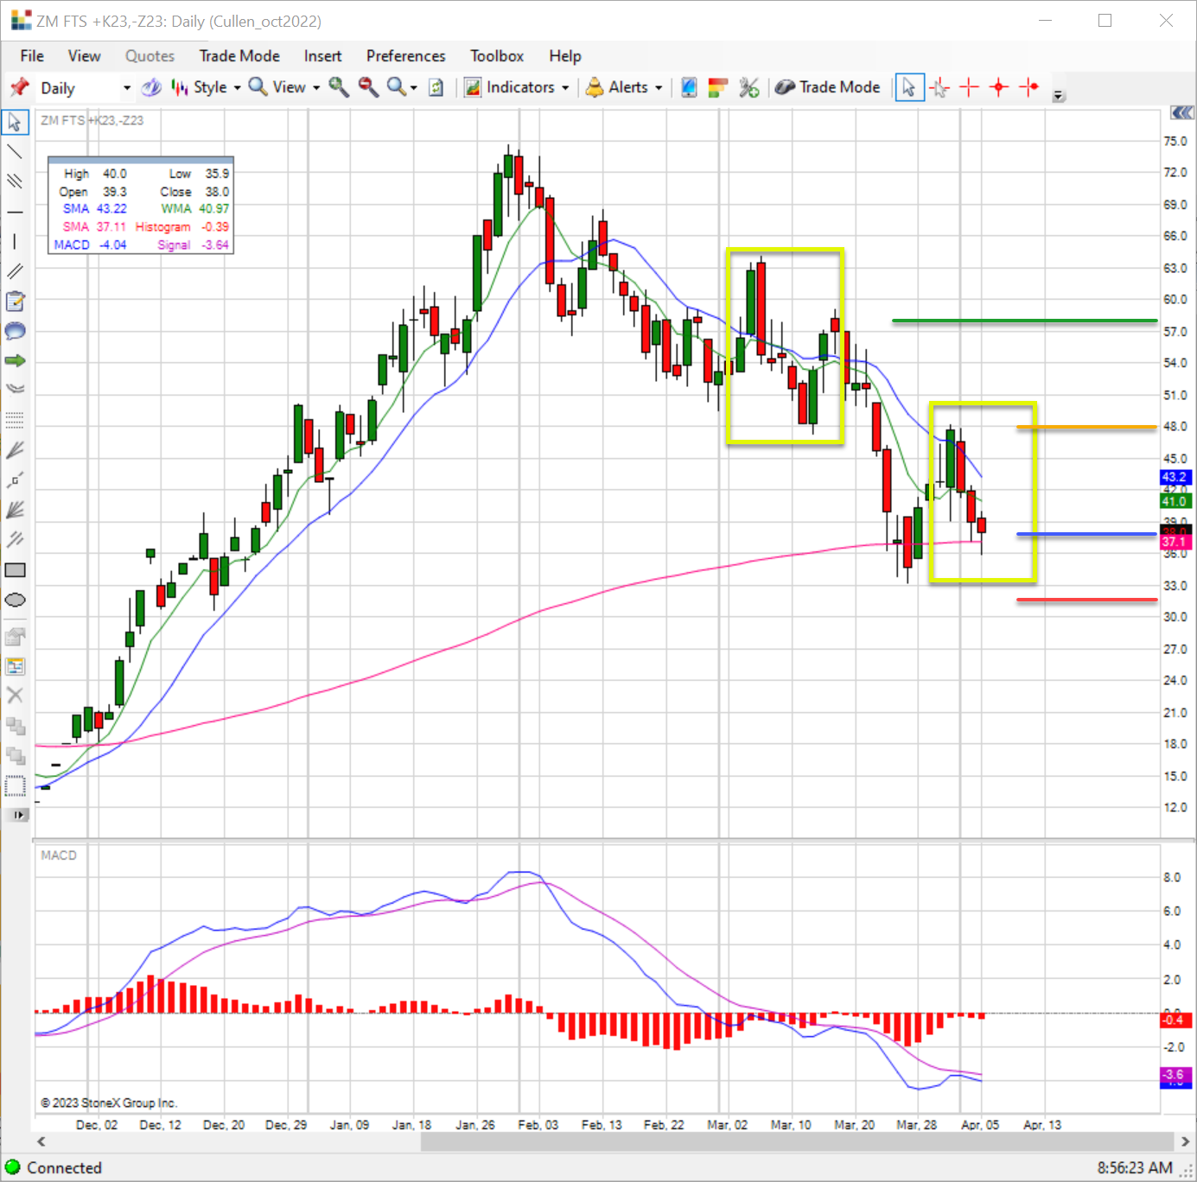Select the dotted marquee selection tool

(x=16, y=786)
